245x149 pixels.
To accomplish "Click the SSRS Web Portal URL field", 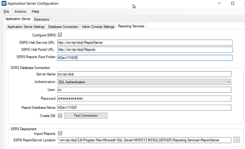I will click(145, 50).
